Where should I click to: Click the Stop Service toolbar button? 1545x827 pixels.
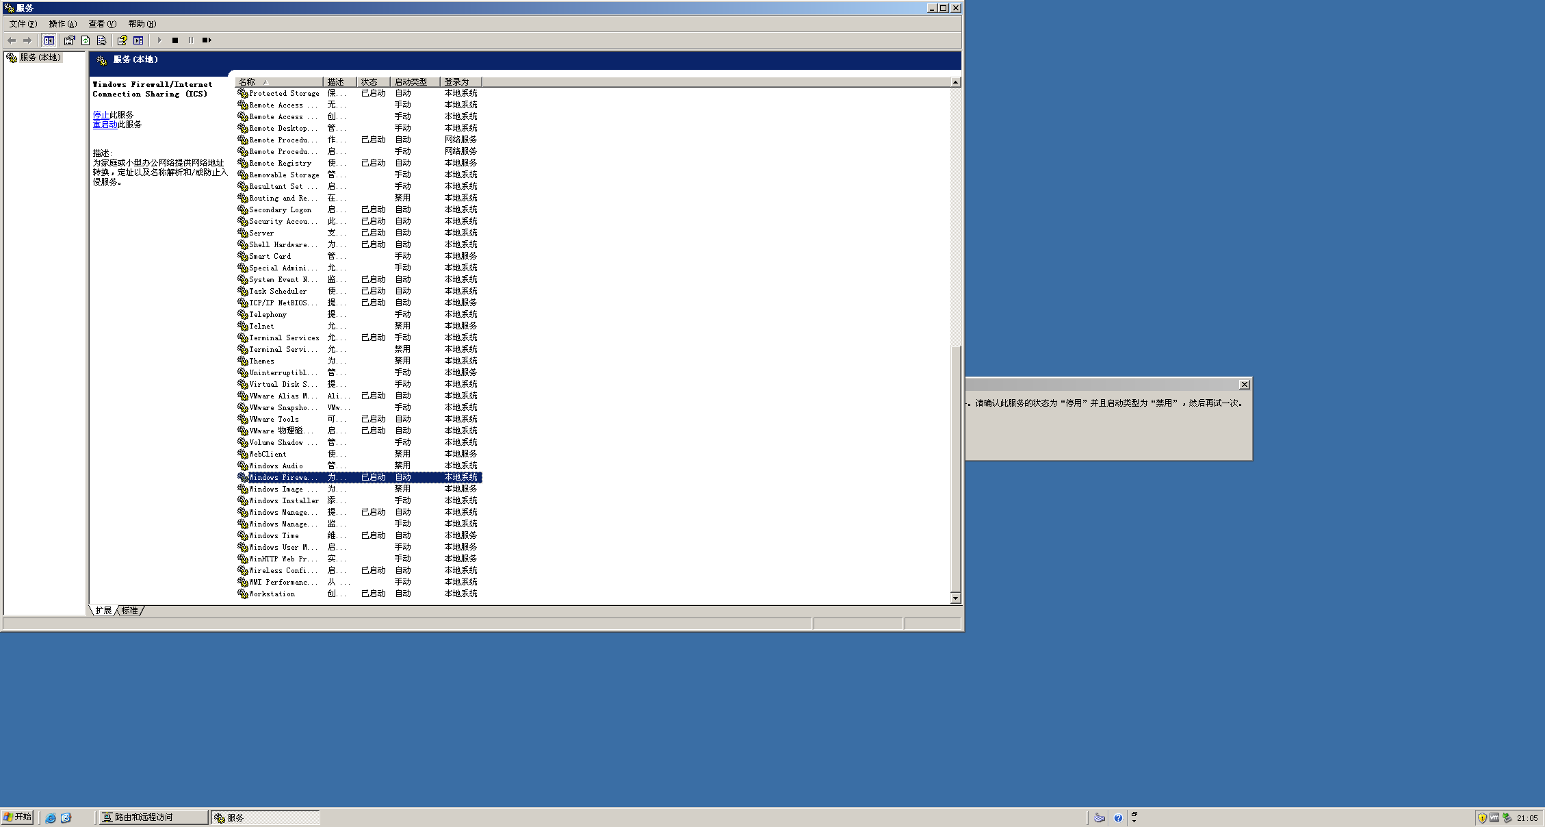point(175,40)
